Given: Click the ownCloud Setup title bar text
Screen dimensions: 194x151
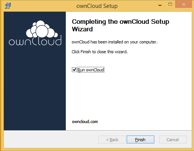Looking at the screenshot, I should pyautogui.click(x=97, y=6).
